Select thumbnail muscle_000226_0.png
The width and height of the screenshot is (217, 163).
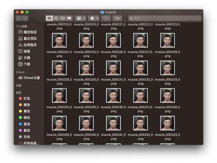[113, 40]
